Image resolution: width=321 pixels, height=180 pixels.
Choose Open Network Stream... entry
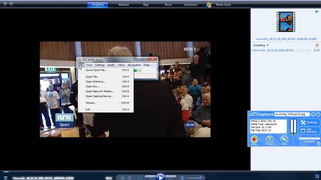coord(106,91)
